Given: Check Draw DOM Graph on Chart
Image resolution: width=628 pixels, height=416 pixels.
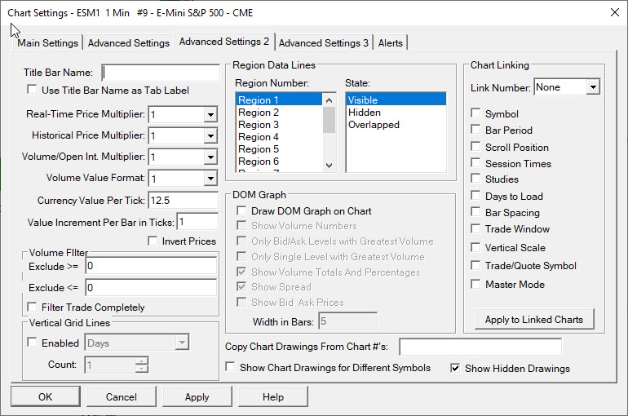Looking at the screenshot, I should 241,211.
